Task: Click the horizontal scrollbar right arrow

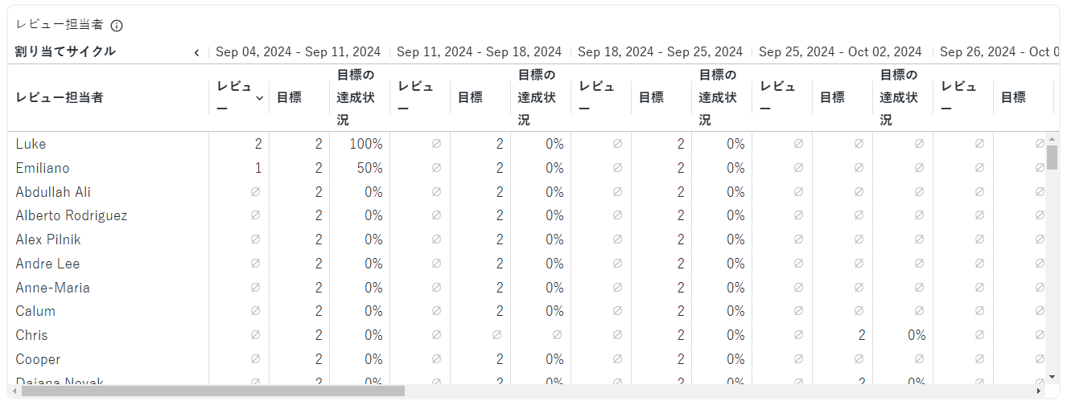Action: [x=1039, y=391]
